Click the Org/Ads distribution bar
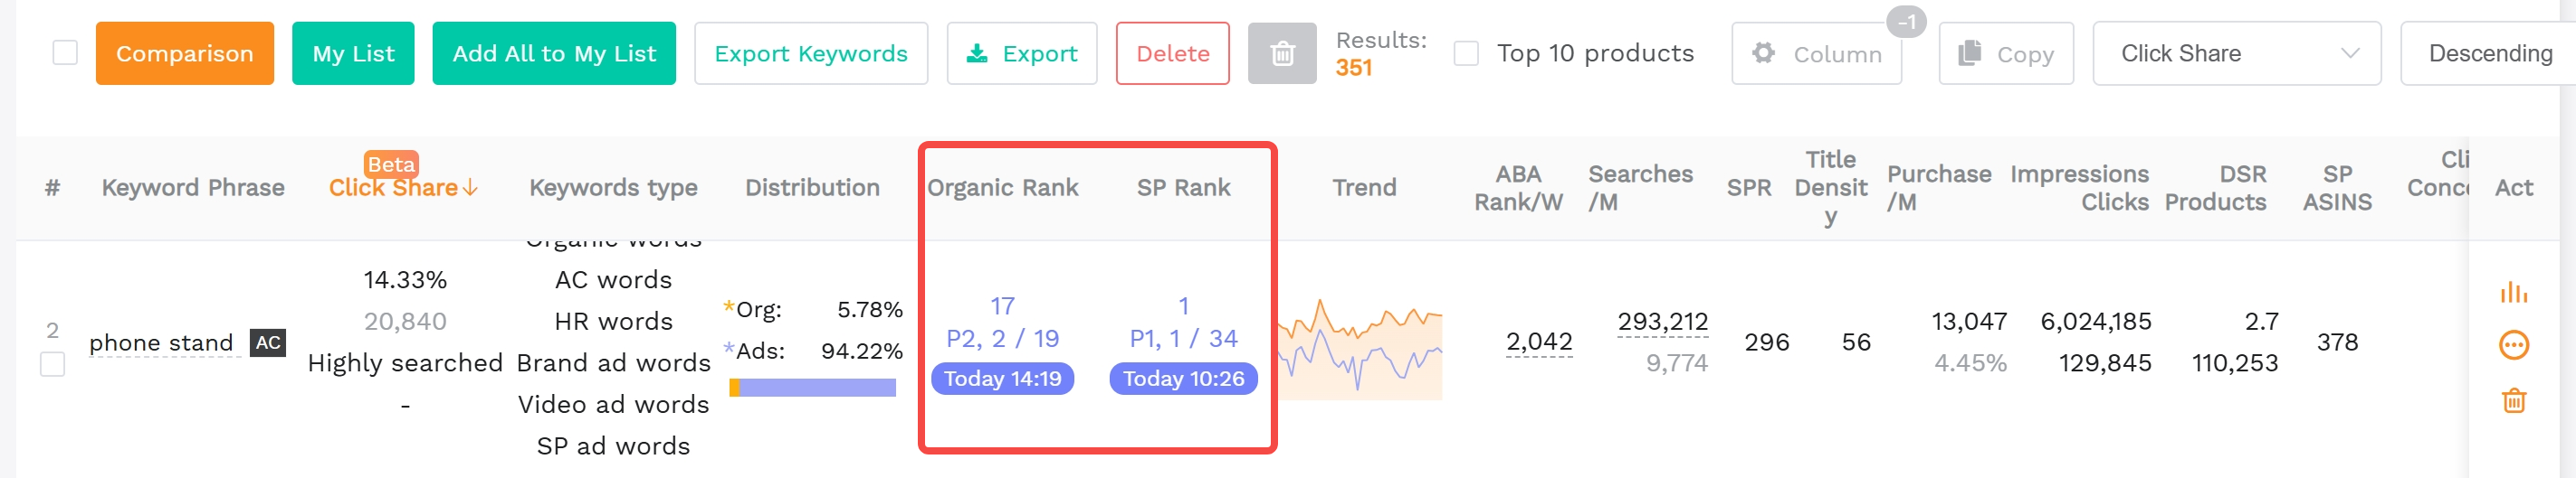2576x478 pixels. coord(812,389)
